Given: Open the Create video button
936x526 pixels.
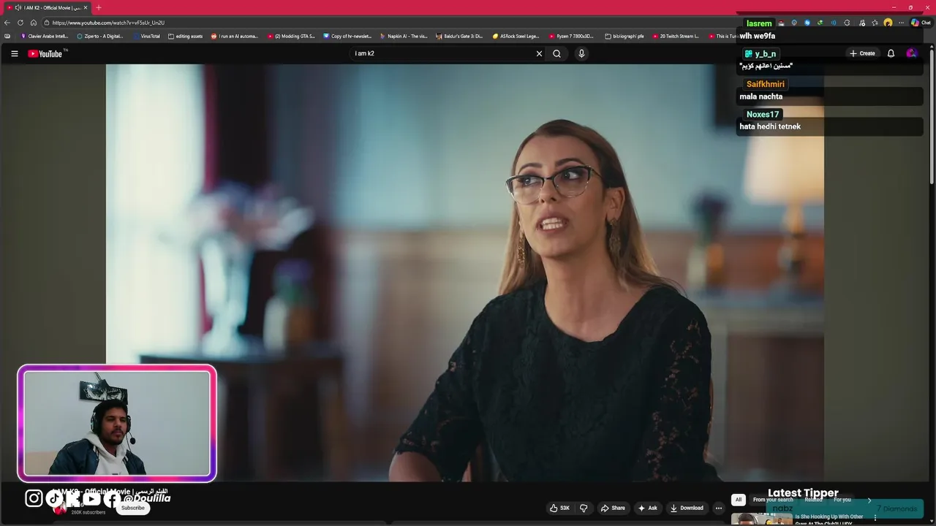Looking at the screenshot, I should 862,53.
